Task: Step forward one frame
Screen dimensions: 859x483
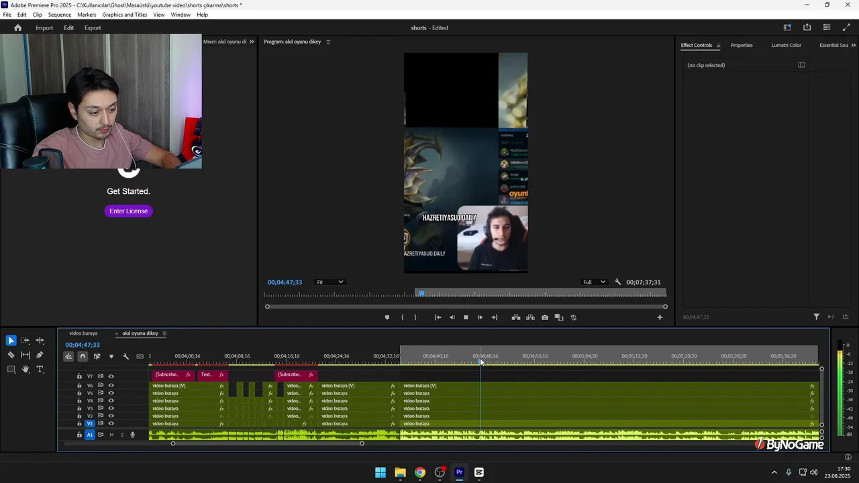Action: (x=480, y=317)
